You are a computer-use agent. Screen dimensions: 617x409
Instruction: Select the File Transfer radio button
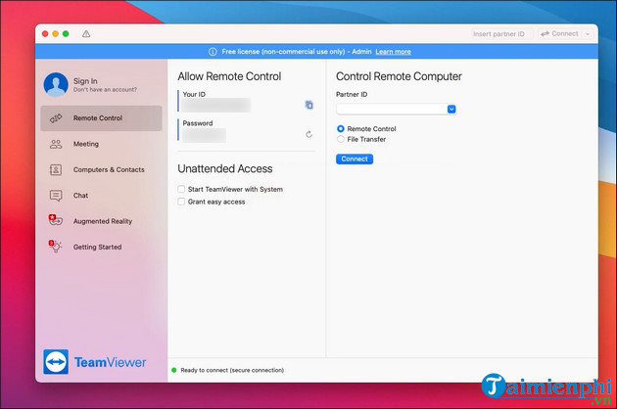pyautogui.click(x=341, y=139)
